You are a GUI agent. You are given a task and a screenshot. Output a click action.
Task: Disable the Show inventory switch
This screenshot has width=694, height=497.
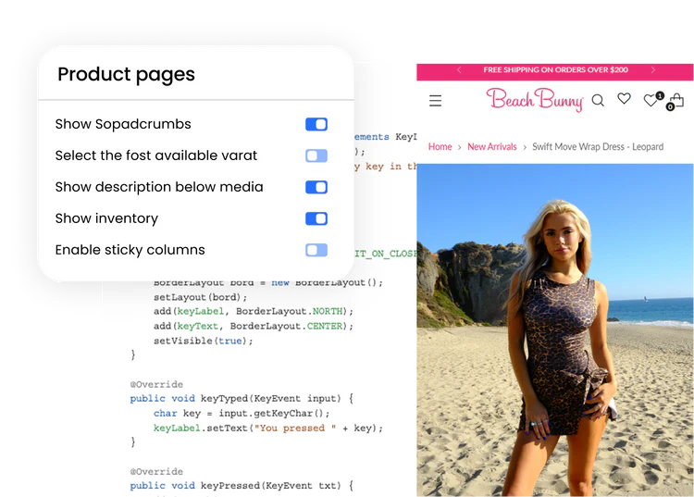316,218
